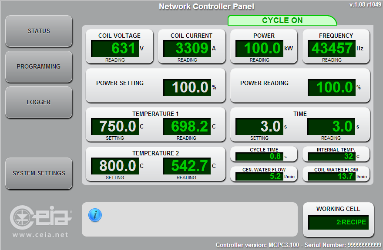The width and height of the screenshot is (383, 250).
Task: Open SYSTEM SETTINGS
Action: pos(39,173)
